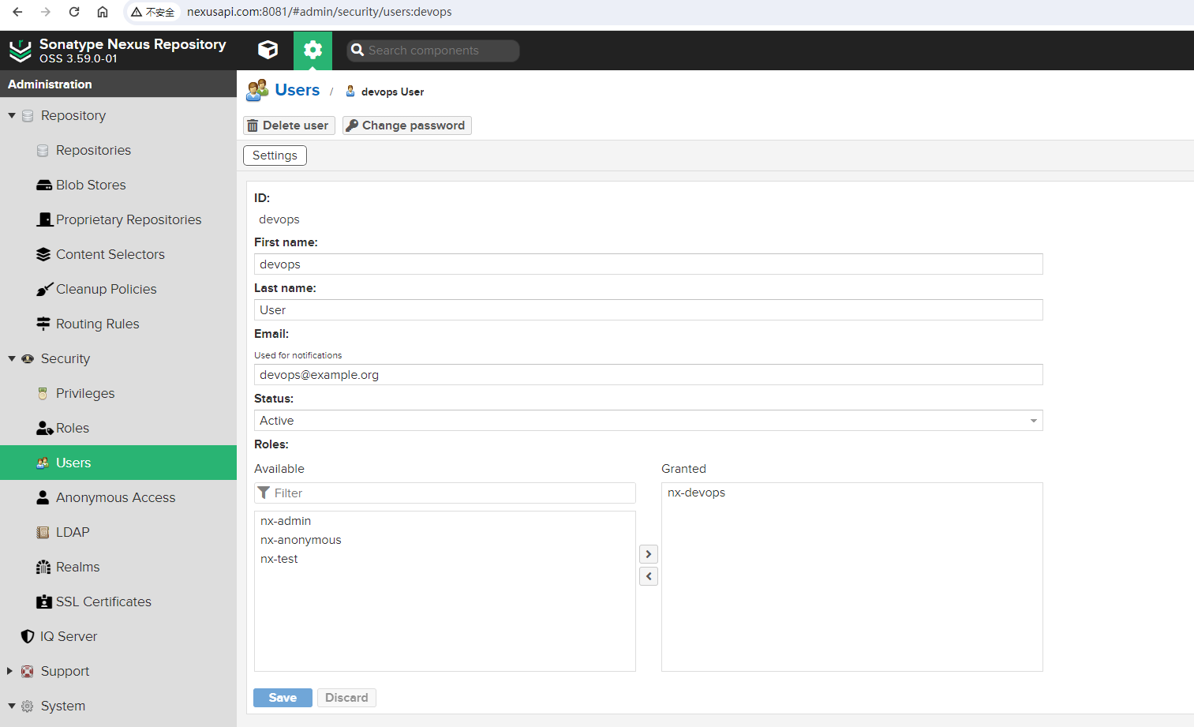Select nx-admin in Available roles
This screenshot has width=1194, height=727.
coord(445,521)
